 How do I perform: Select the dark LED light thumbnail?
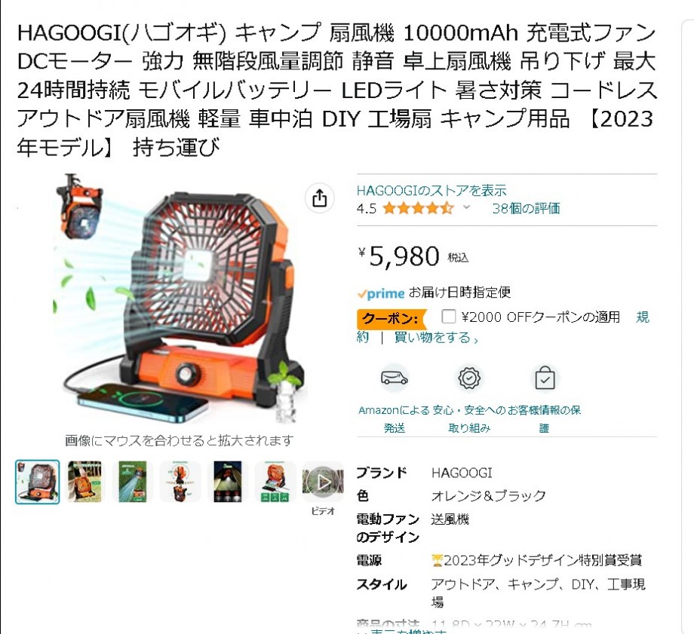point(228,482)
